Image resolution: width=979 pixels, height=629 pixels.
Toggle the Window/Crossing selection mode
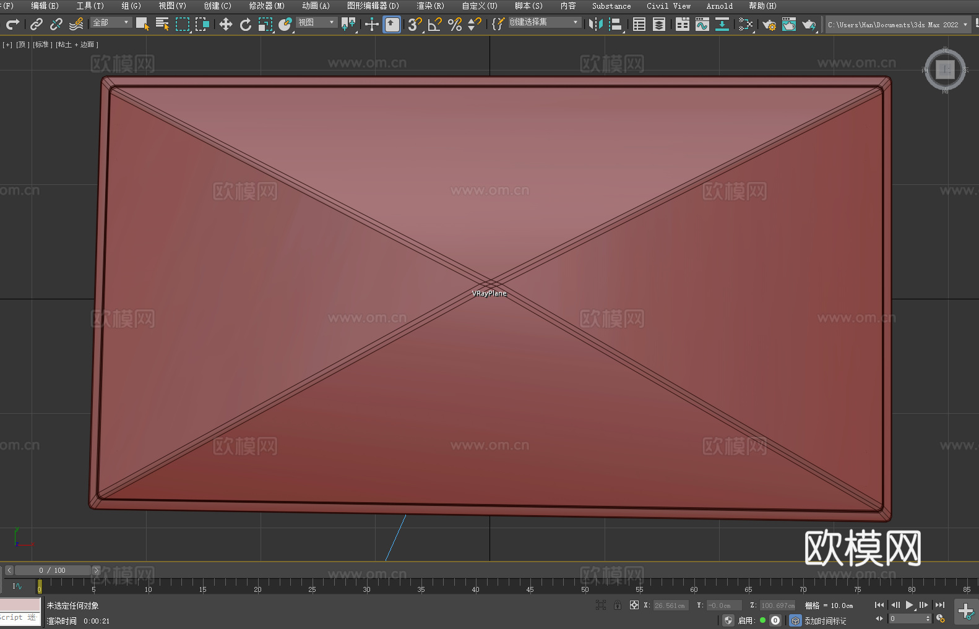[202, 24]
